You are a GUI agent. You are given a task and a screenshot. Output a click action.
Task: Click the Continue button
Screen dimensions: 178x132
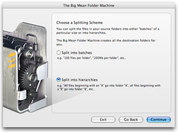[x=159, y=120]
